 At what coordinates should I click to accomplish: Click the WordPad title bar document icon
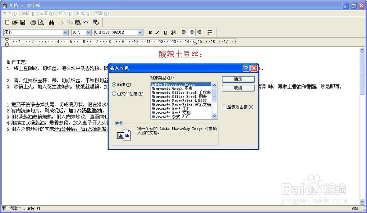point(5,5)
